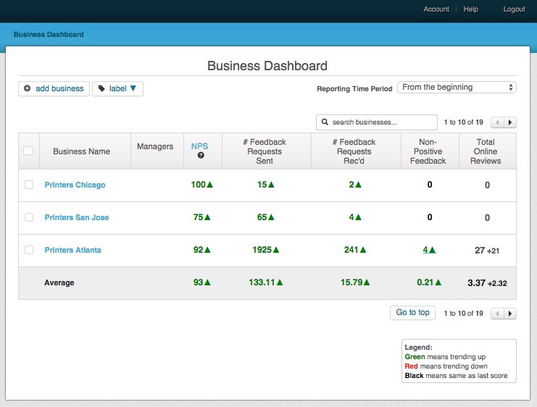The height and width of the screenshot is (407, 537).
Task: Sort by the NPS column header
Action: click(x=200, y=146)
